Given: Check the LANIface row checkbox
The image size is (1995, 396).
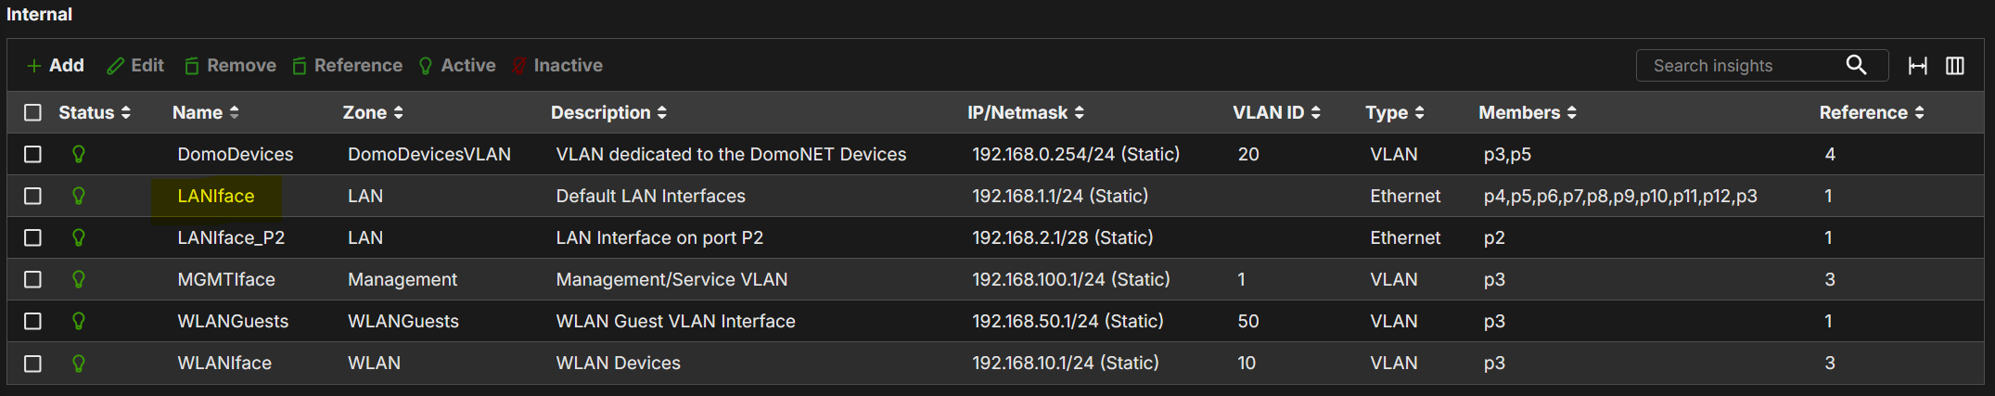Looking at the screenshot, I should (x=32, y=196).
